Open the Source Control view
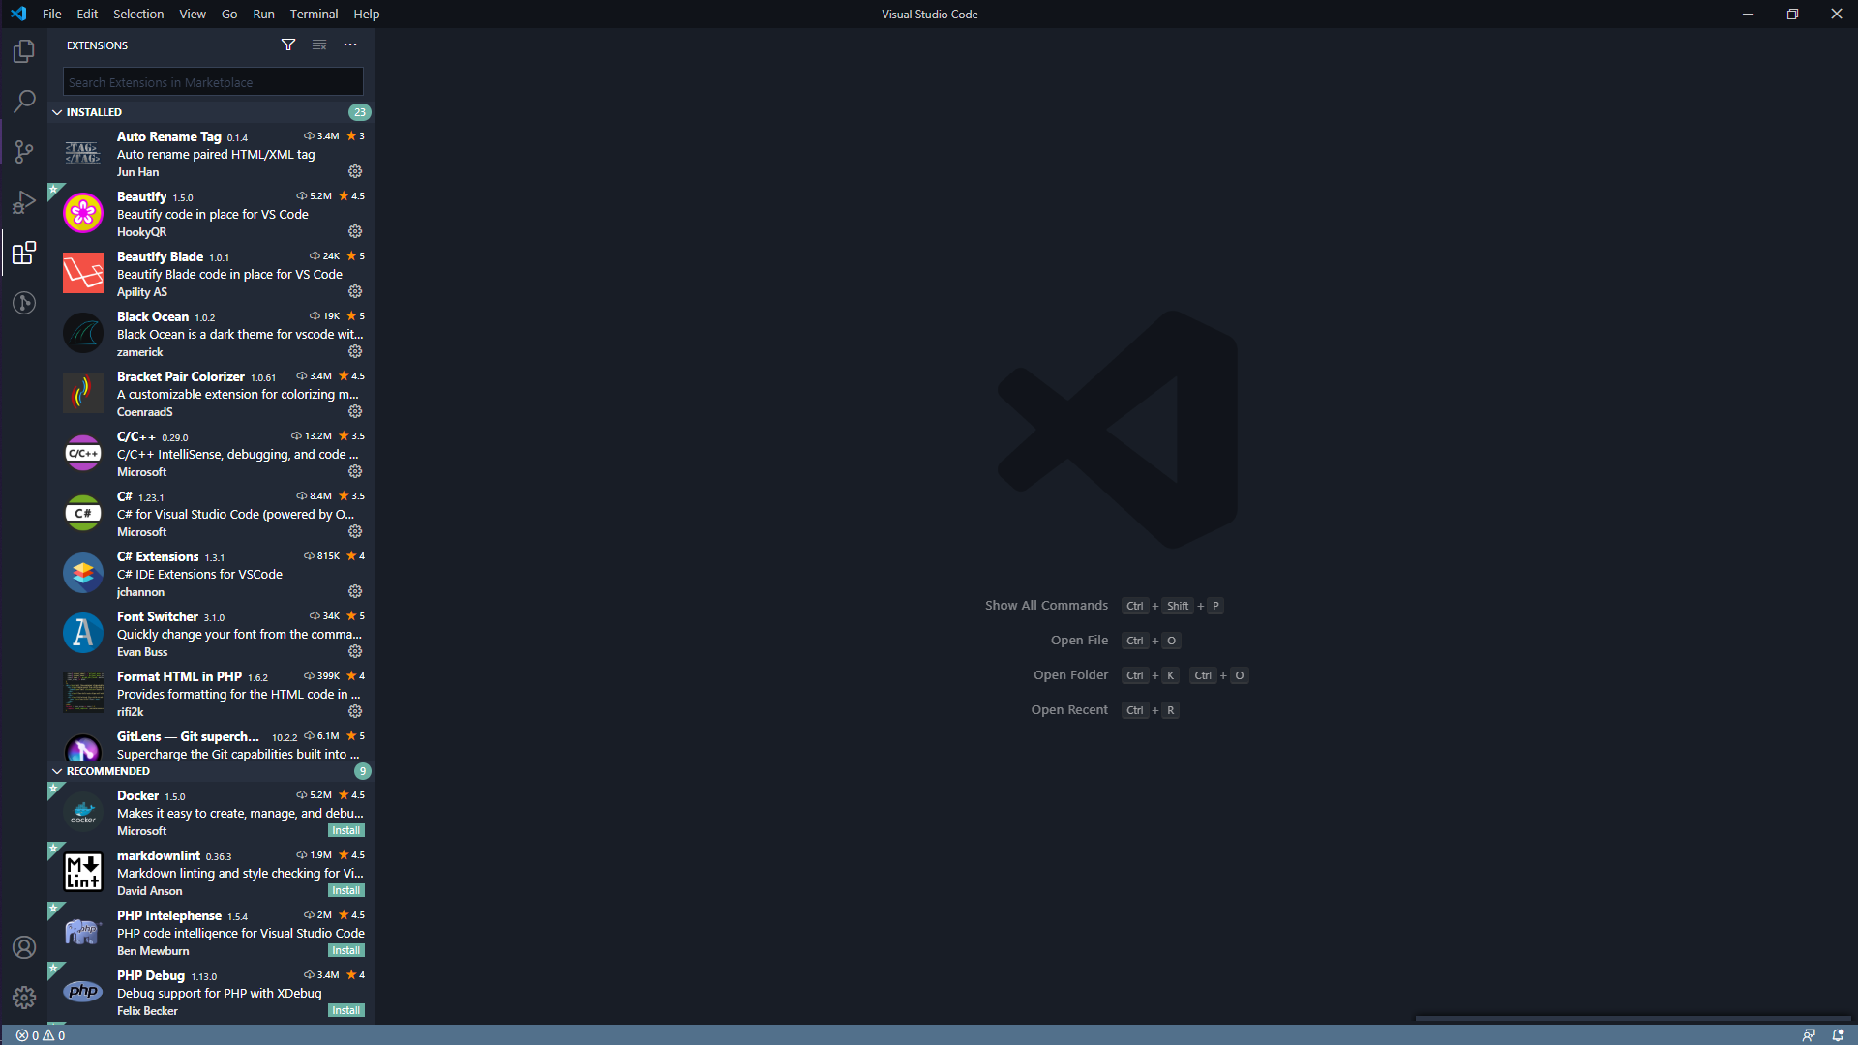 pos(24,151)
